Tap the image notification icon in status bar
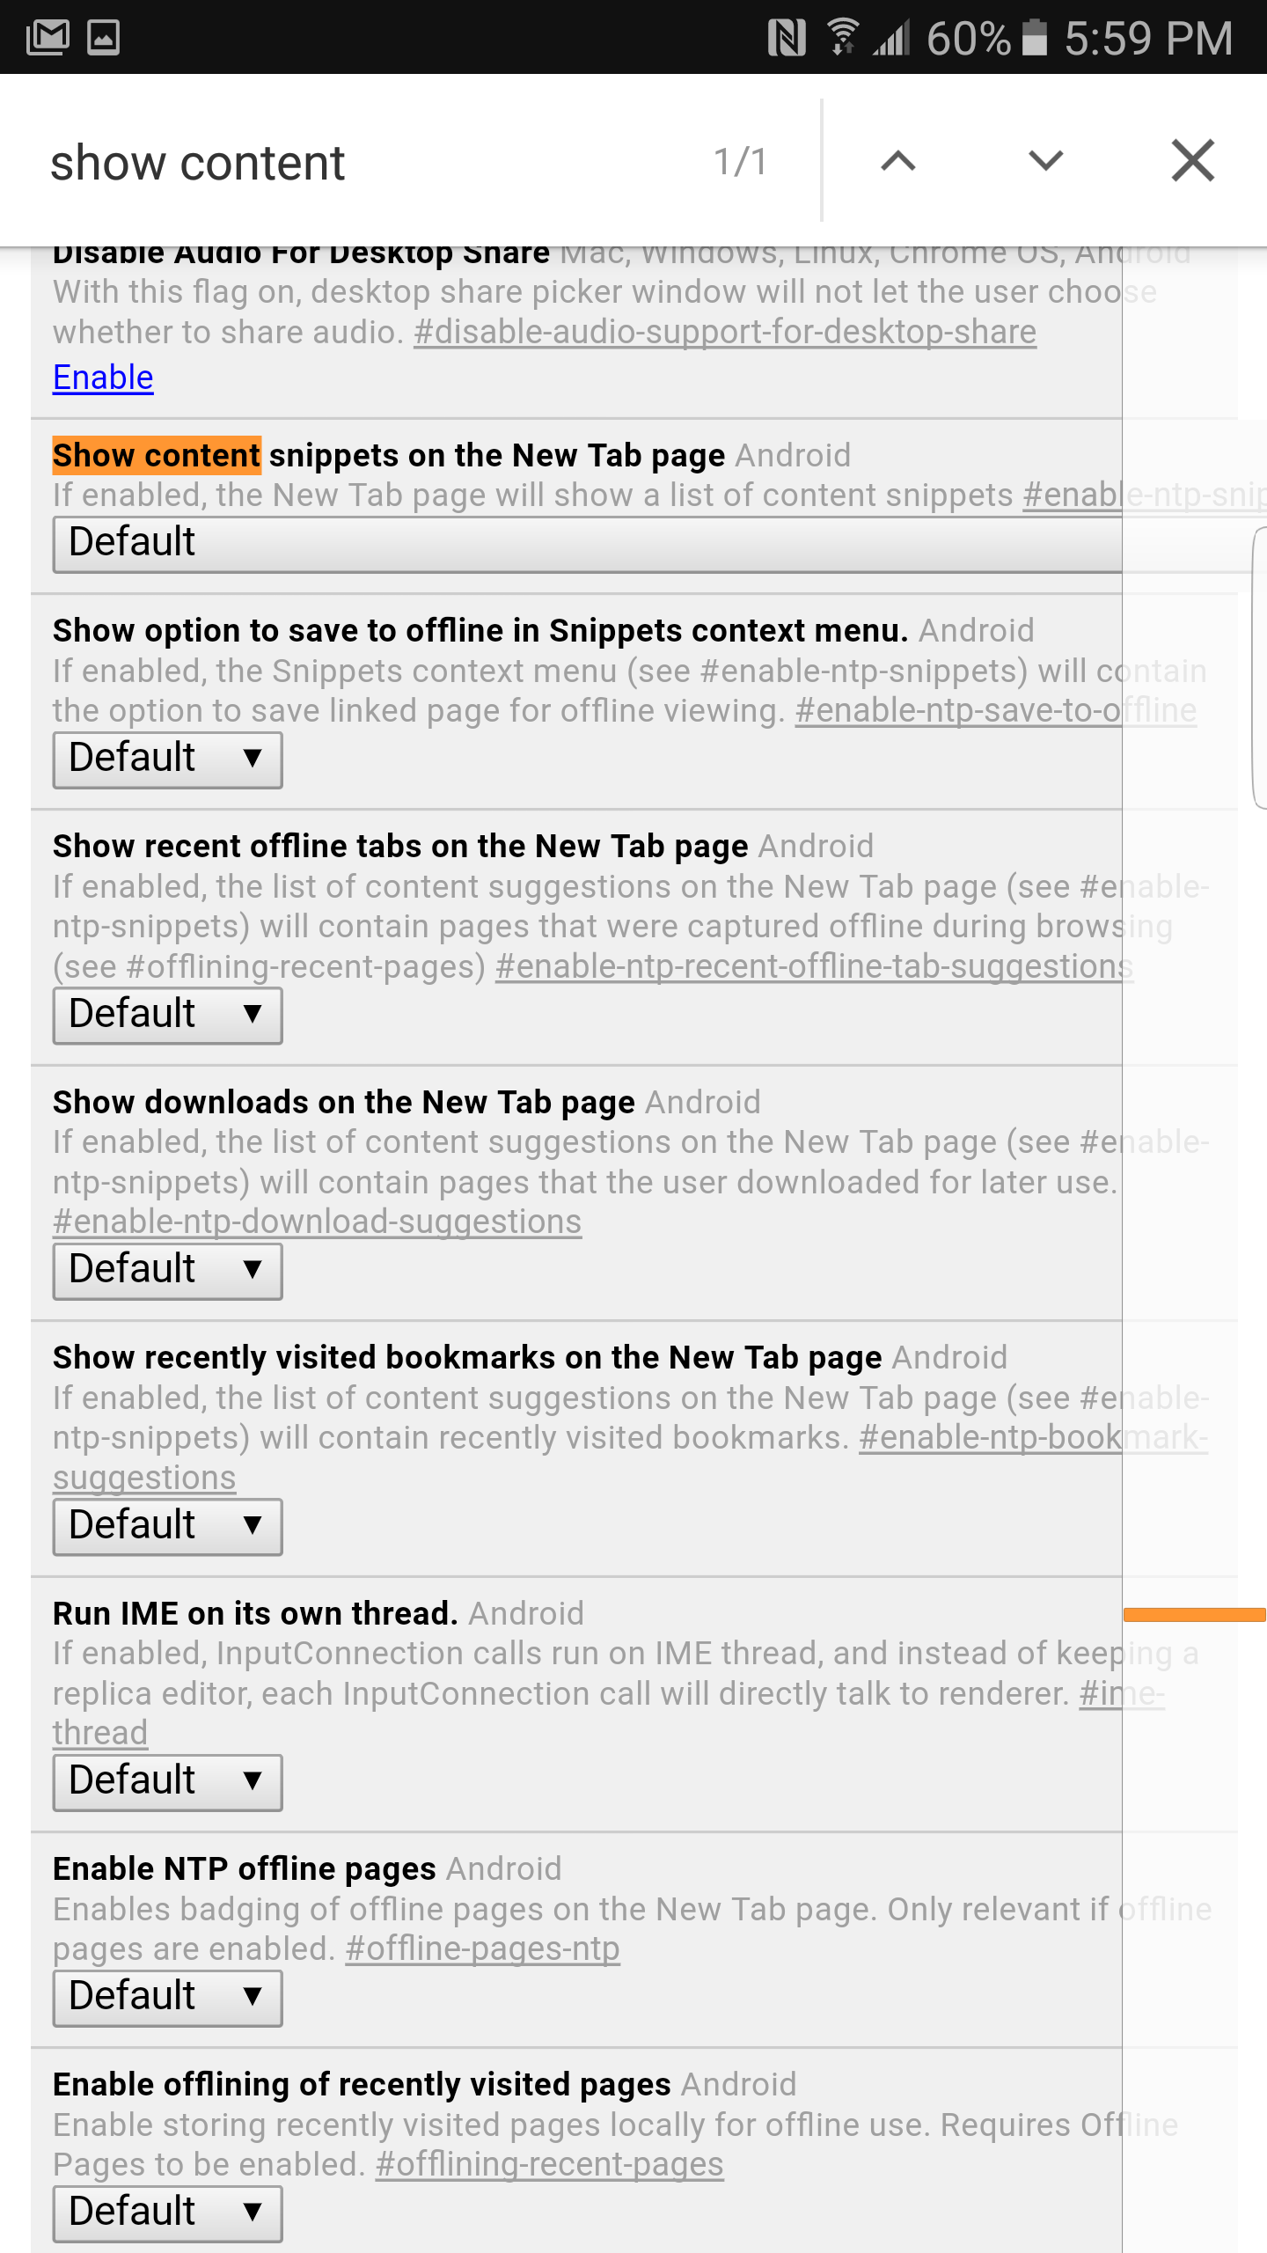 coord(104,37)
